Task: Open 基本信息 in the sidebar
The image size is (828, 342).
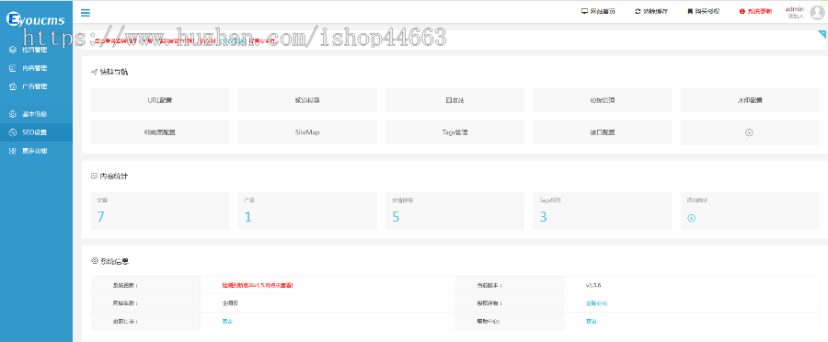Action: pyautogui.click(x=36, y=114)
